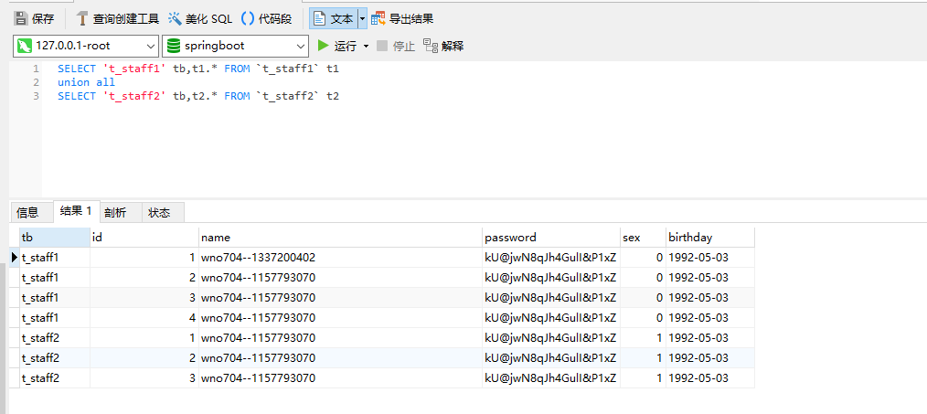Click the birthday column header
Image resolution: width=927 pixels, height=414 pixels.
click(709, 238)
